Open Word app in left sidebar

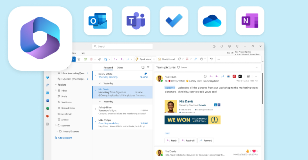click(47, 100)
